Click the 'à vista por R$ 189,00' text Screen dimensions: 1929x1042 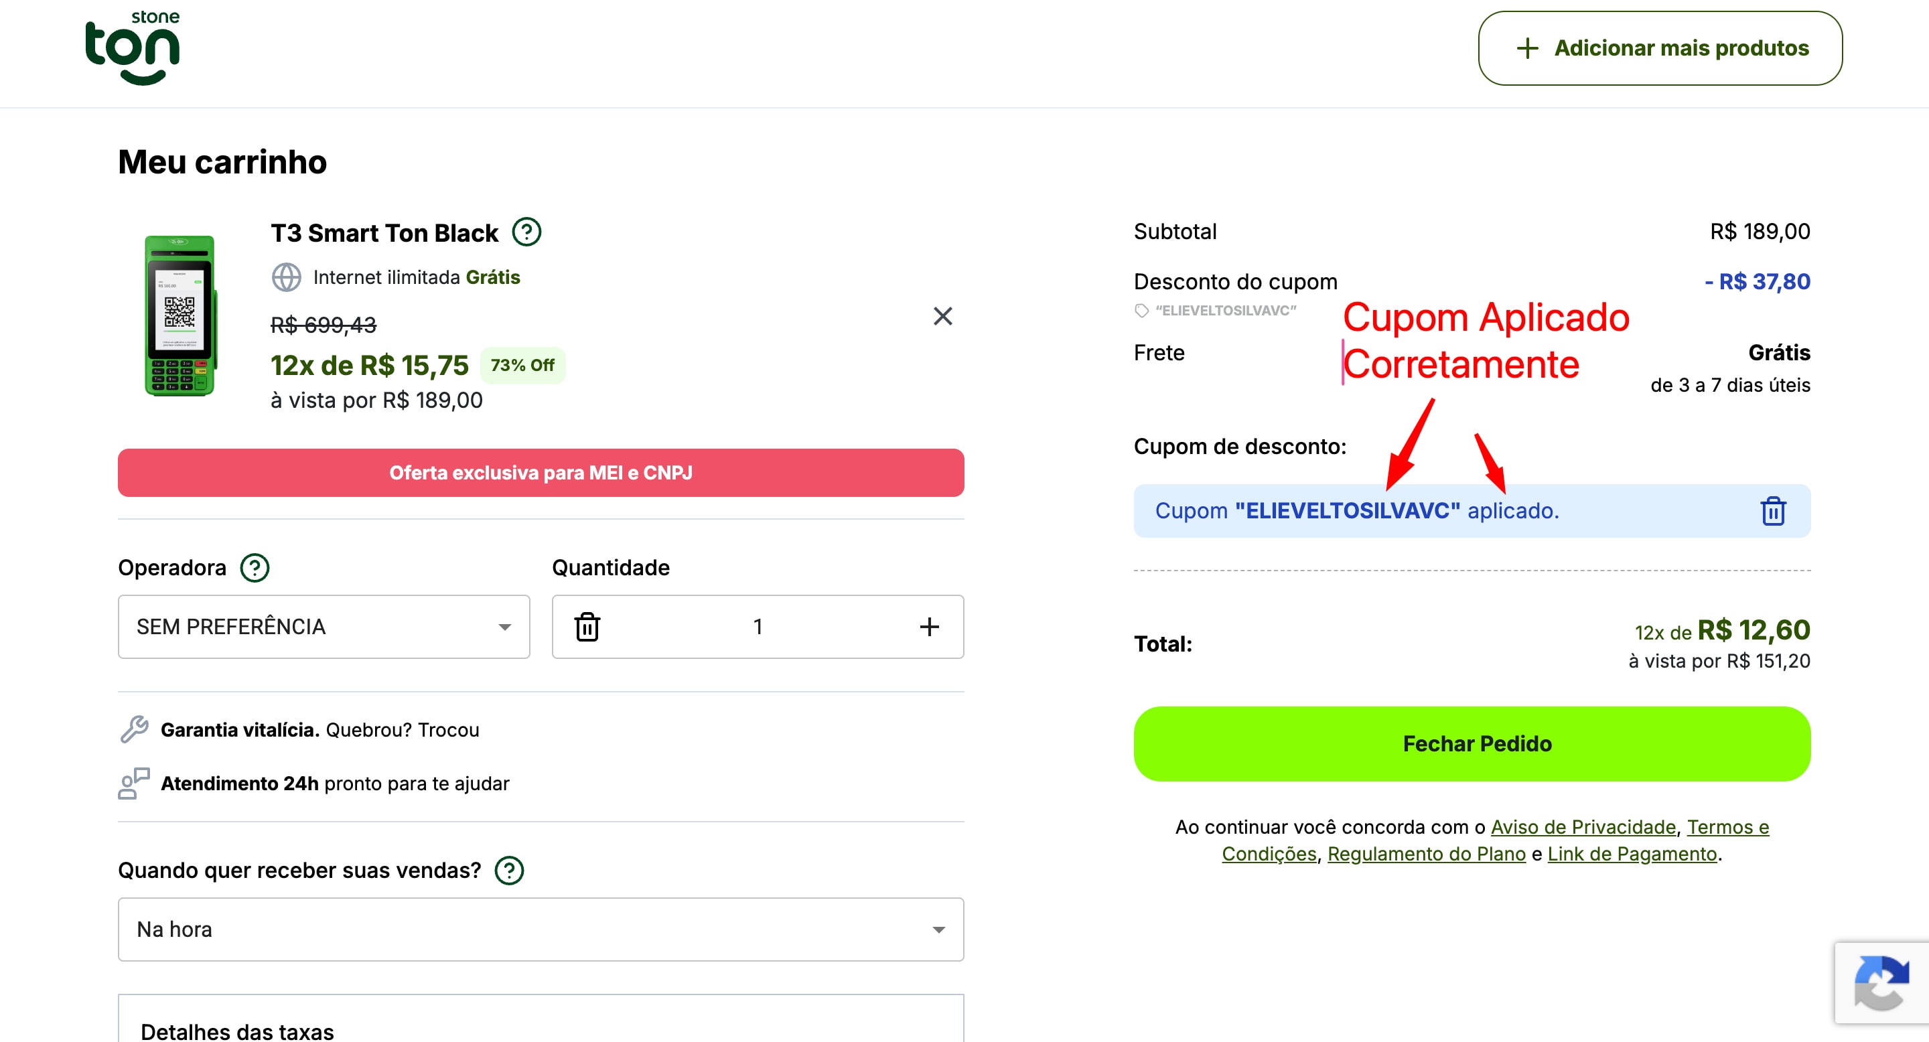point(376,400)
